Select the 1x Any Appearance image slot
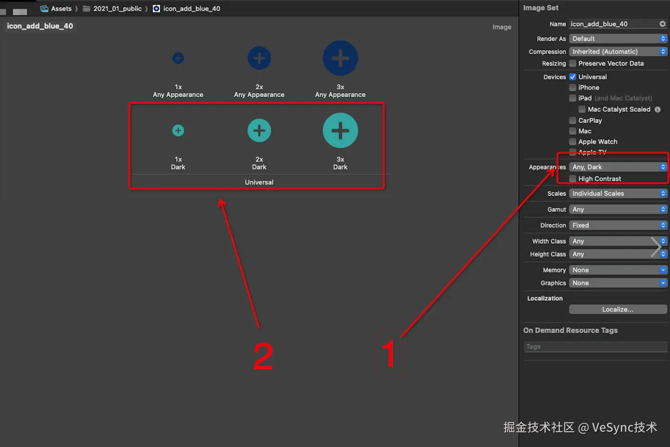 pyautogui.click(x=178, y=58)
